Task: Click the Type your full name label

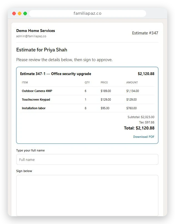Action: 30,150
